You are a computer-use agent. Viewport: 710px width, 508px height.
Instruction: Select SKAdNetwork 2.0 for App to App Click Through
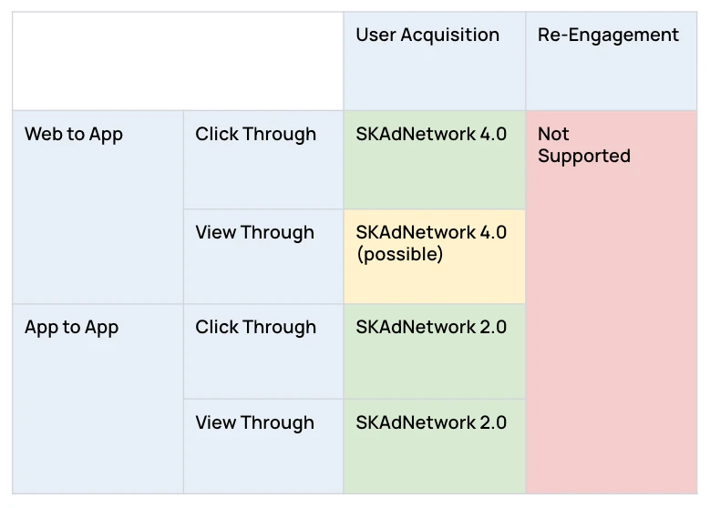[431, 328]
